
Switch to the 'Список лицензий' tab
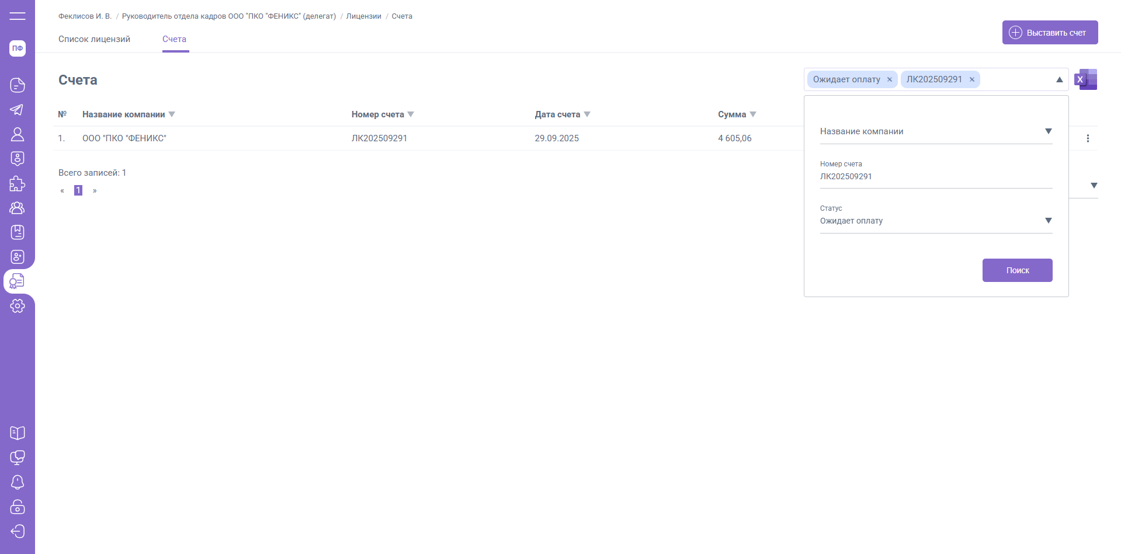coord(94,39)
